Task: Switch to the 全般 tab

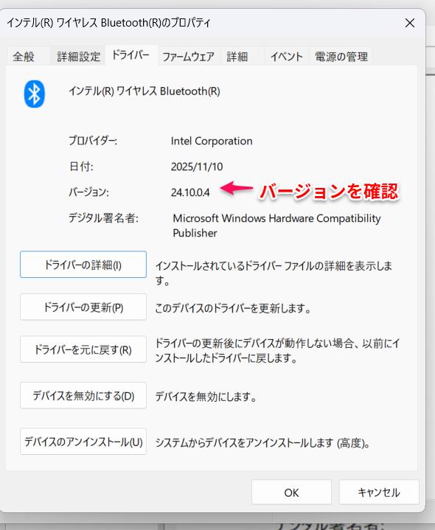Action: pyautogui.click(x=24, y=57)
